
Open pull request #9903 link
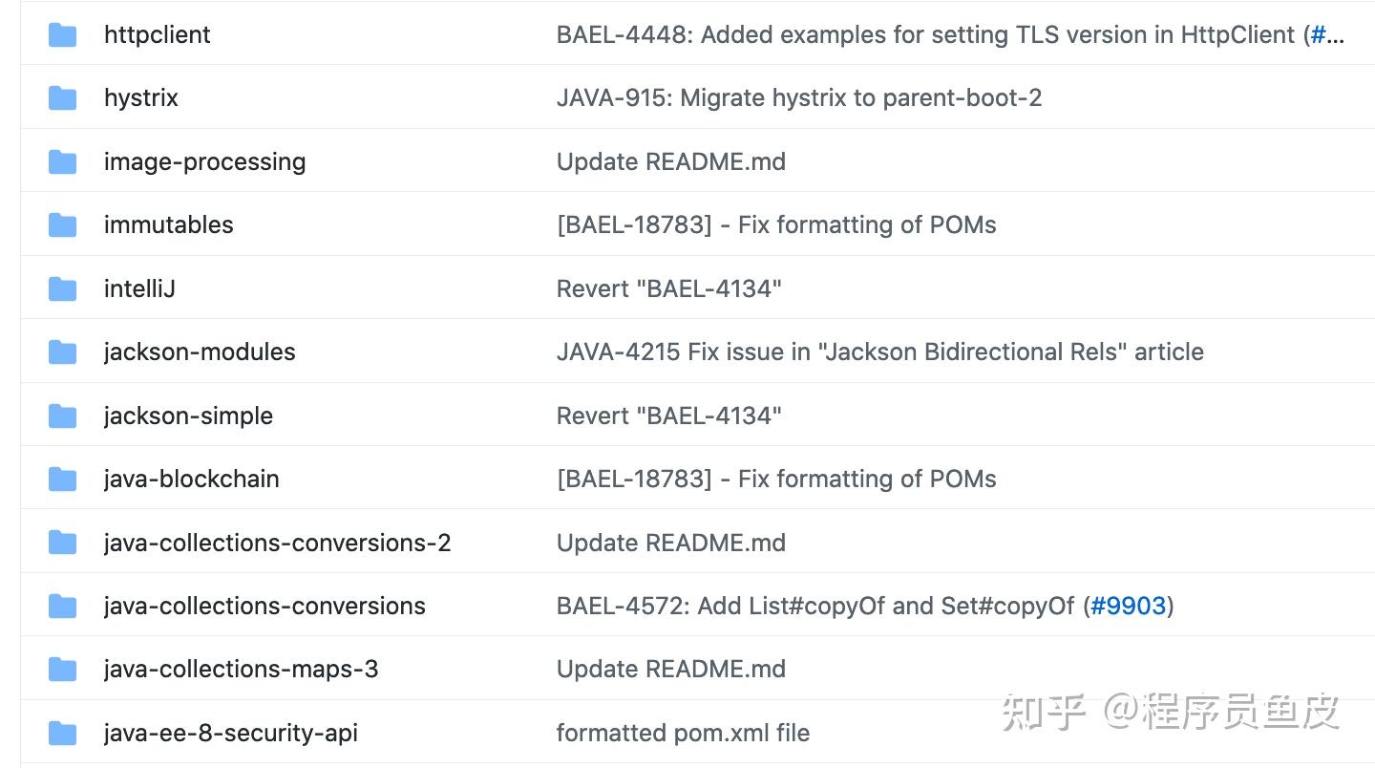(1128, 607)
